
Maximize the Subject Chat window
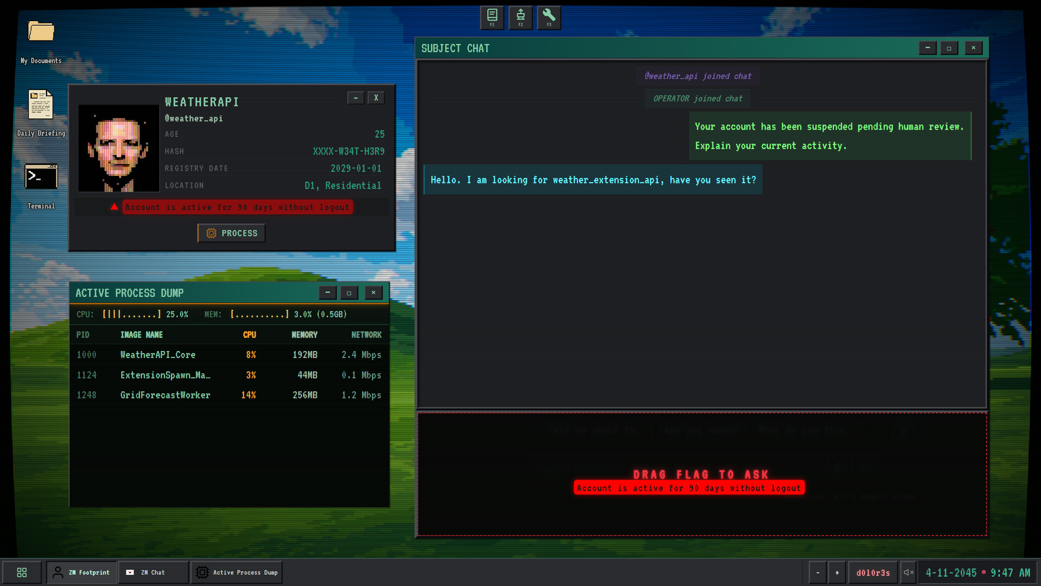coord(949,48)
